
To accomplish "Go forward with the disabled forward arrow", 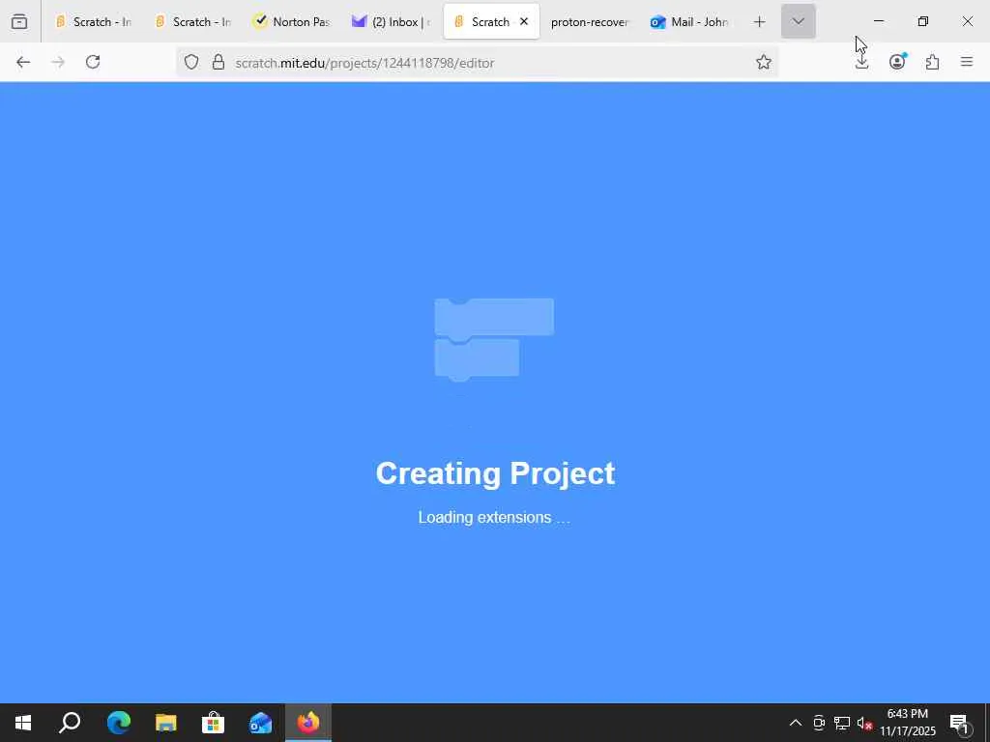I will point(58,62).
